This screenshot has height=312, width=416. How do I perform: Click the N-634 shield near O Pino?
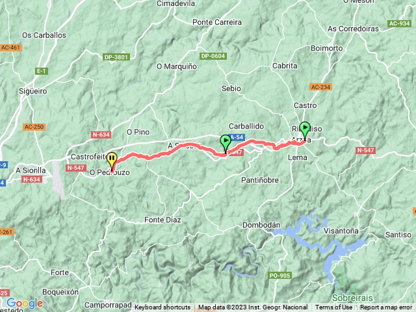point(101,135)
